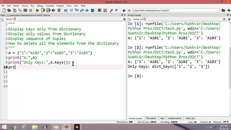Open the Edit menu
231x130 pixels.
(x=9, y=6)
